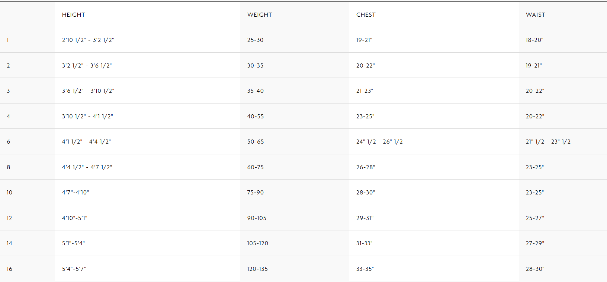Click waist cell 21" 1/2 - 23" 1/2
The image size is (607, 282).
point(548,142)
